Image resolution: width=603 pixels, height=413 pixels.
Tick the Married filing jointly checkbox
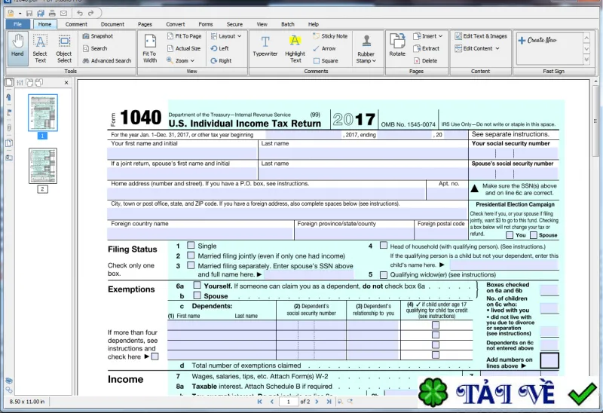[191, 255]
